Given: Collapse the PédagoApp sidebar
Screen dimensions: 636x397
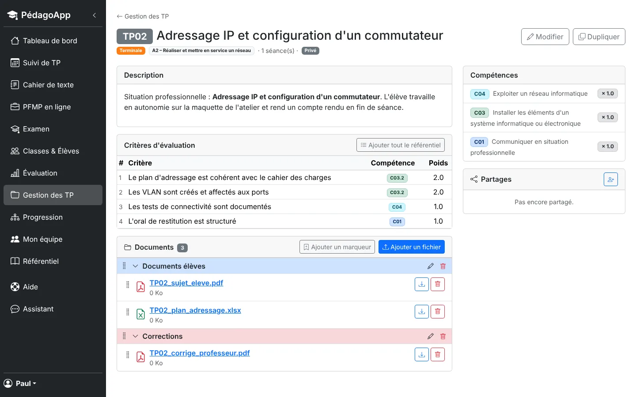Looking at the screenshot, I should point(95,15).
